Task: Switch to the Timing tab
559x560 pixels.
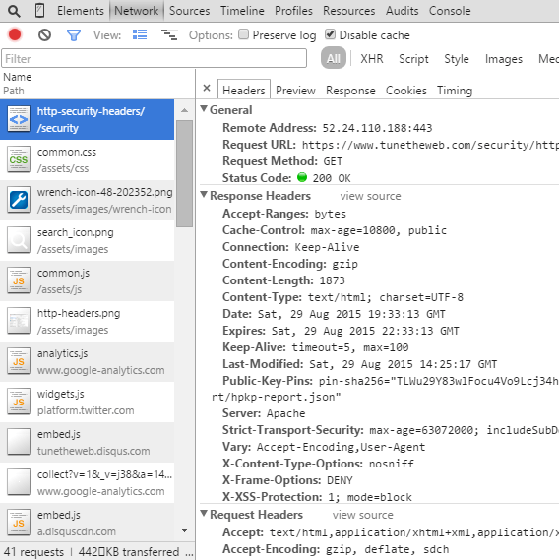Action: pos(455,91)
